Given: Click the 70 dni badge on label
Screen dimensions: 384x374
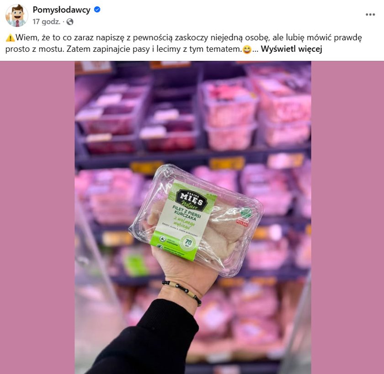Looking at the screenshot, I should tap(188, 243).
